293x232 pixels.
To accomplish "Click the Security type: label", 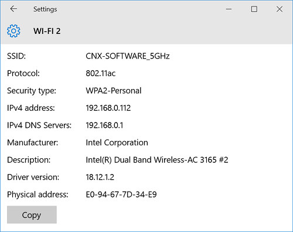I will [32, 91].
